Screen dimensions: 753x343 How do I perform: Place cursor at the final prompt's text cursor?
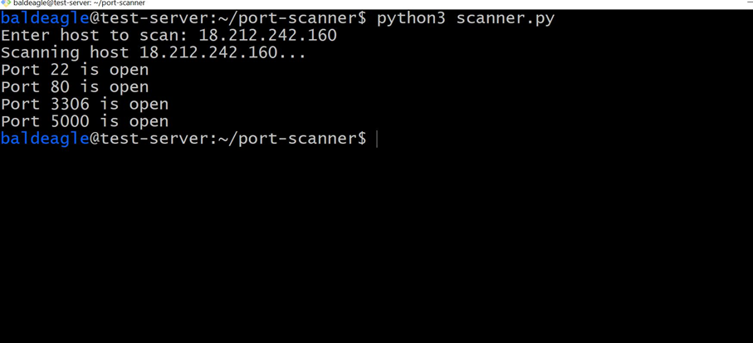tap(377, 139)
